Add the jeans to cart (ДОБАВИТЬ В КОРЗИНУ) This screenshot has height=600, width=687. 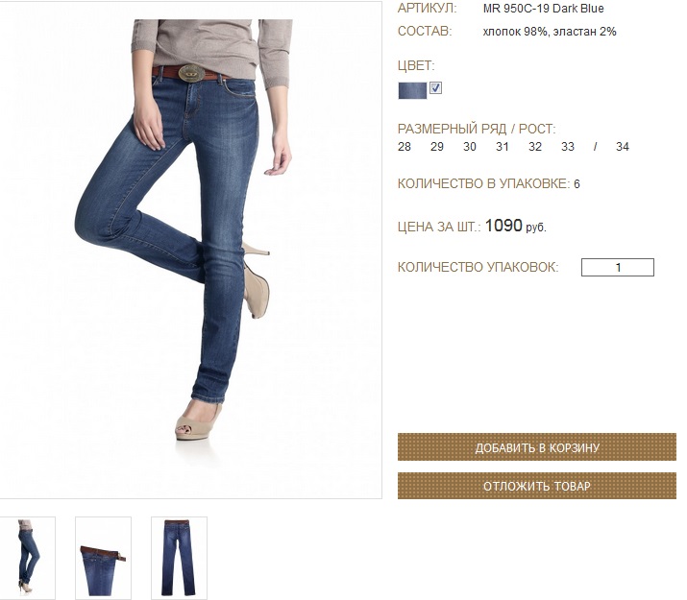point(537,446)
